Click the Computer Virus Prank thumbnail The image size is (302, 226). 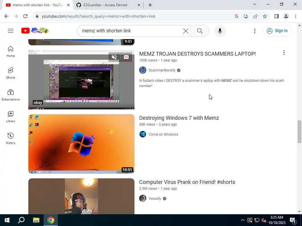[81, 196]
